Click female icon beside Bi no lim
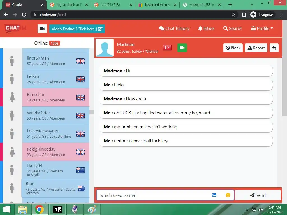The height and width of the screenshot is (215, 287). 12,97
